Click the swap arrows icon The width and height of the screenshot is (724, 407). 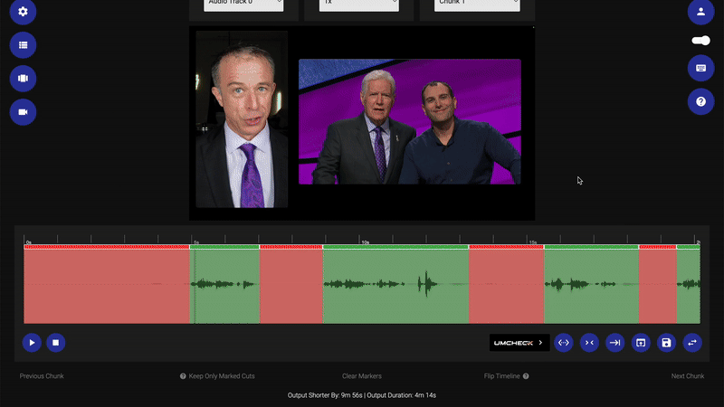tap(692, 343)
